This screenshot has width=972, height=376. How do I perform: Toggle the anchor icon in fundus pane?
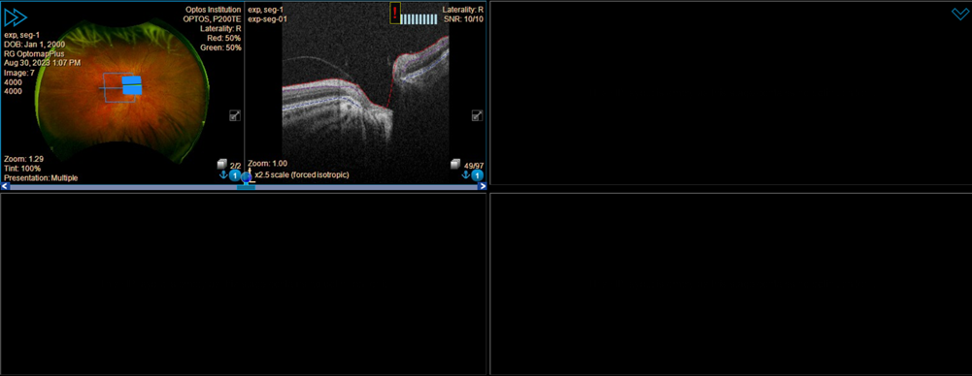(223, 175)
